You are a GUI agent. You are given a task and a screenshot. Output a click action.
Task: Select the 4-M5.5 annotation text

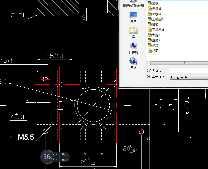(22, 137)
